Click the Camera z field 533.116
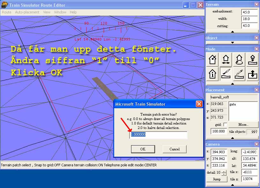Image resolution: width=260 pixels, height=188 pixels. [219, 165]
